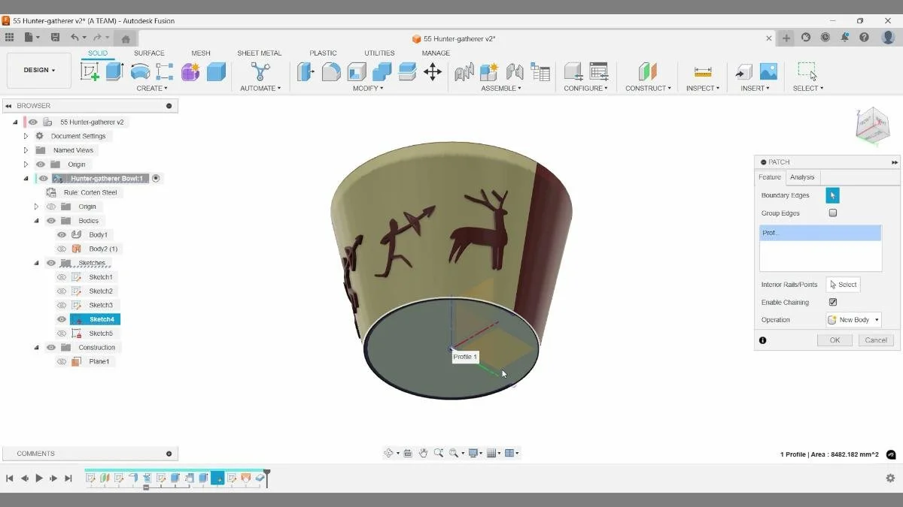This screenshot has width=903, height=507.
Task: Open the Operation dropdown showing New Body
Action: 853,319
